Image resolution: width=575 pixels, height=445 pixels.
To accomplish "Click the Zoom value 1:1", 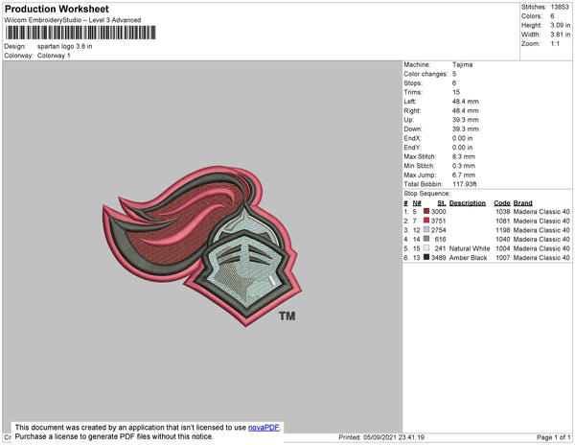I will [x=555, y=44].
